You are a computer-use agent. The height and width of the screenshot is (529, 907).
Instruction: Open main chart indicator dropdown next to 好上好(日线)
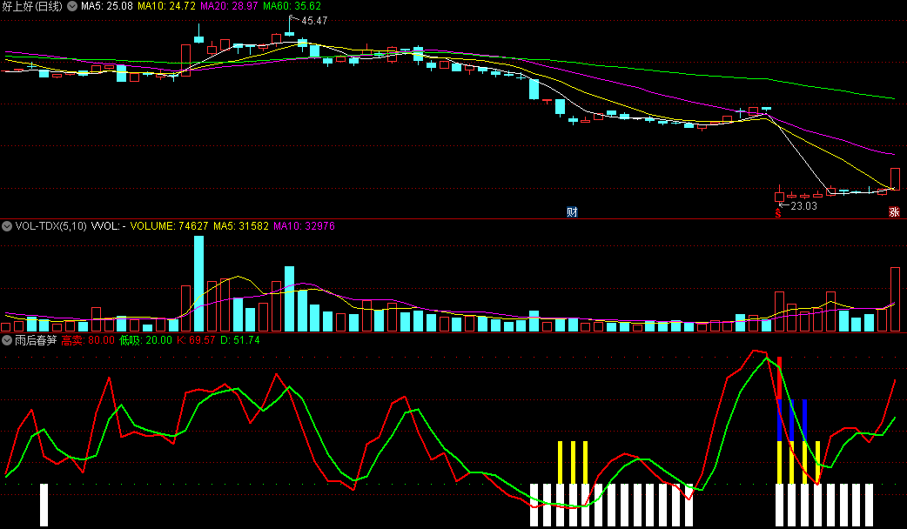tap(72, 6)
